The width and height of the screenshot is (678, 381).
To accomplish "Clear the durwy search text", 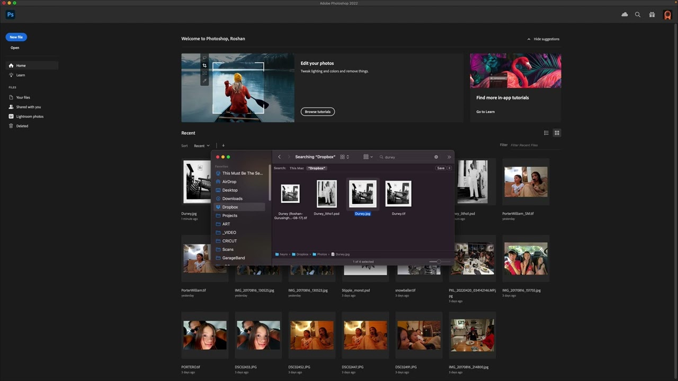I will 436,157.
